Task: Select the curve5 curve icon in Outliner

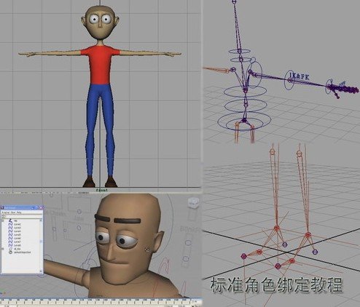Action: pos(10,235)
